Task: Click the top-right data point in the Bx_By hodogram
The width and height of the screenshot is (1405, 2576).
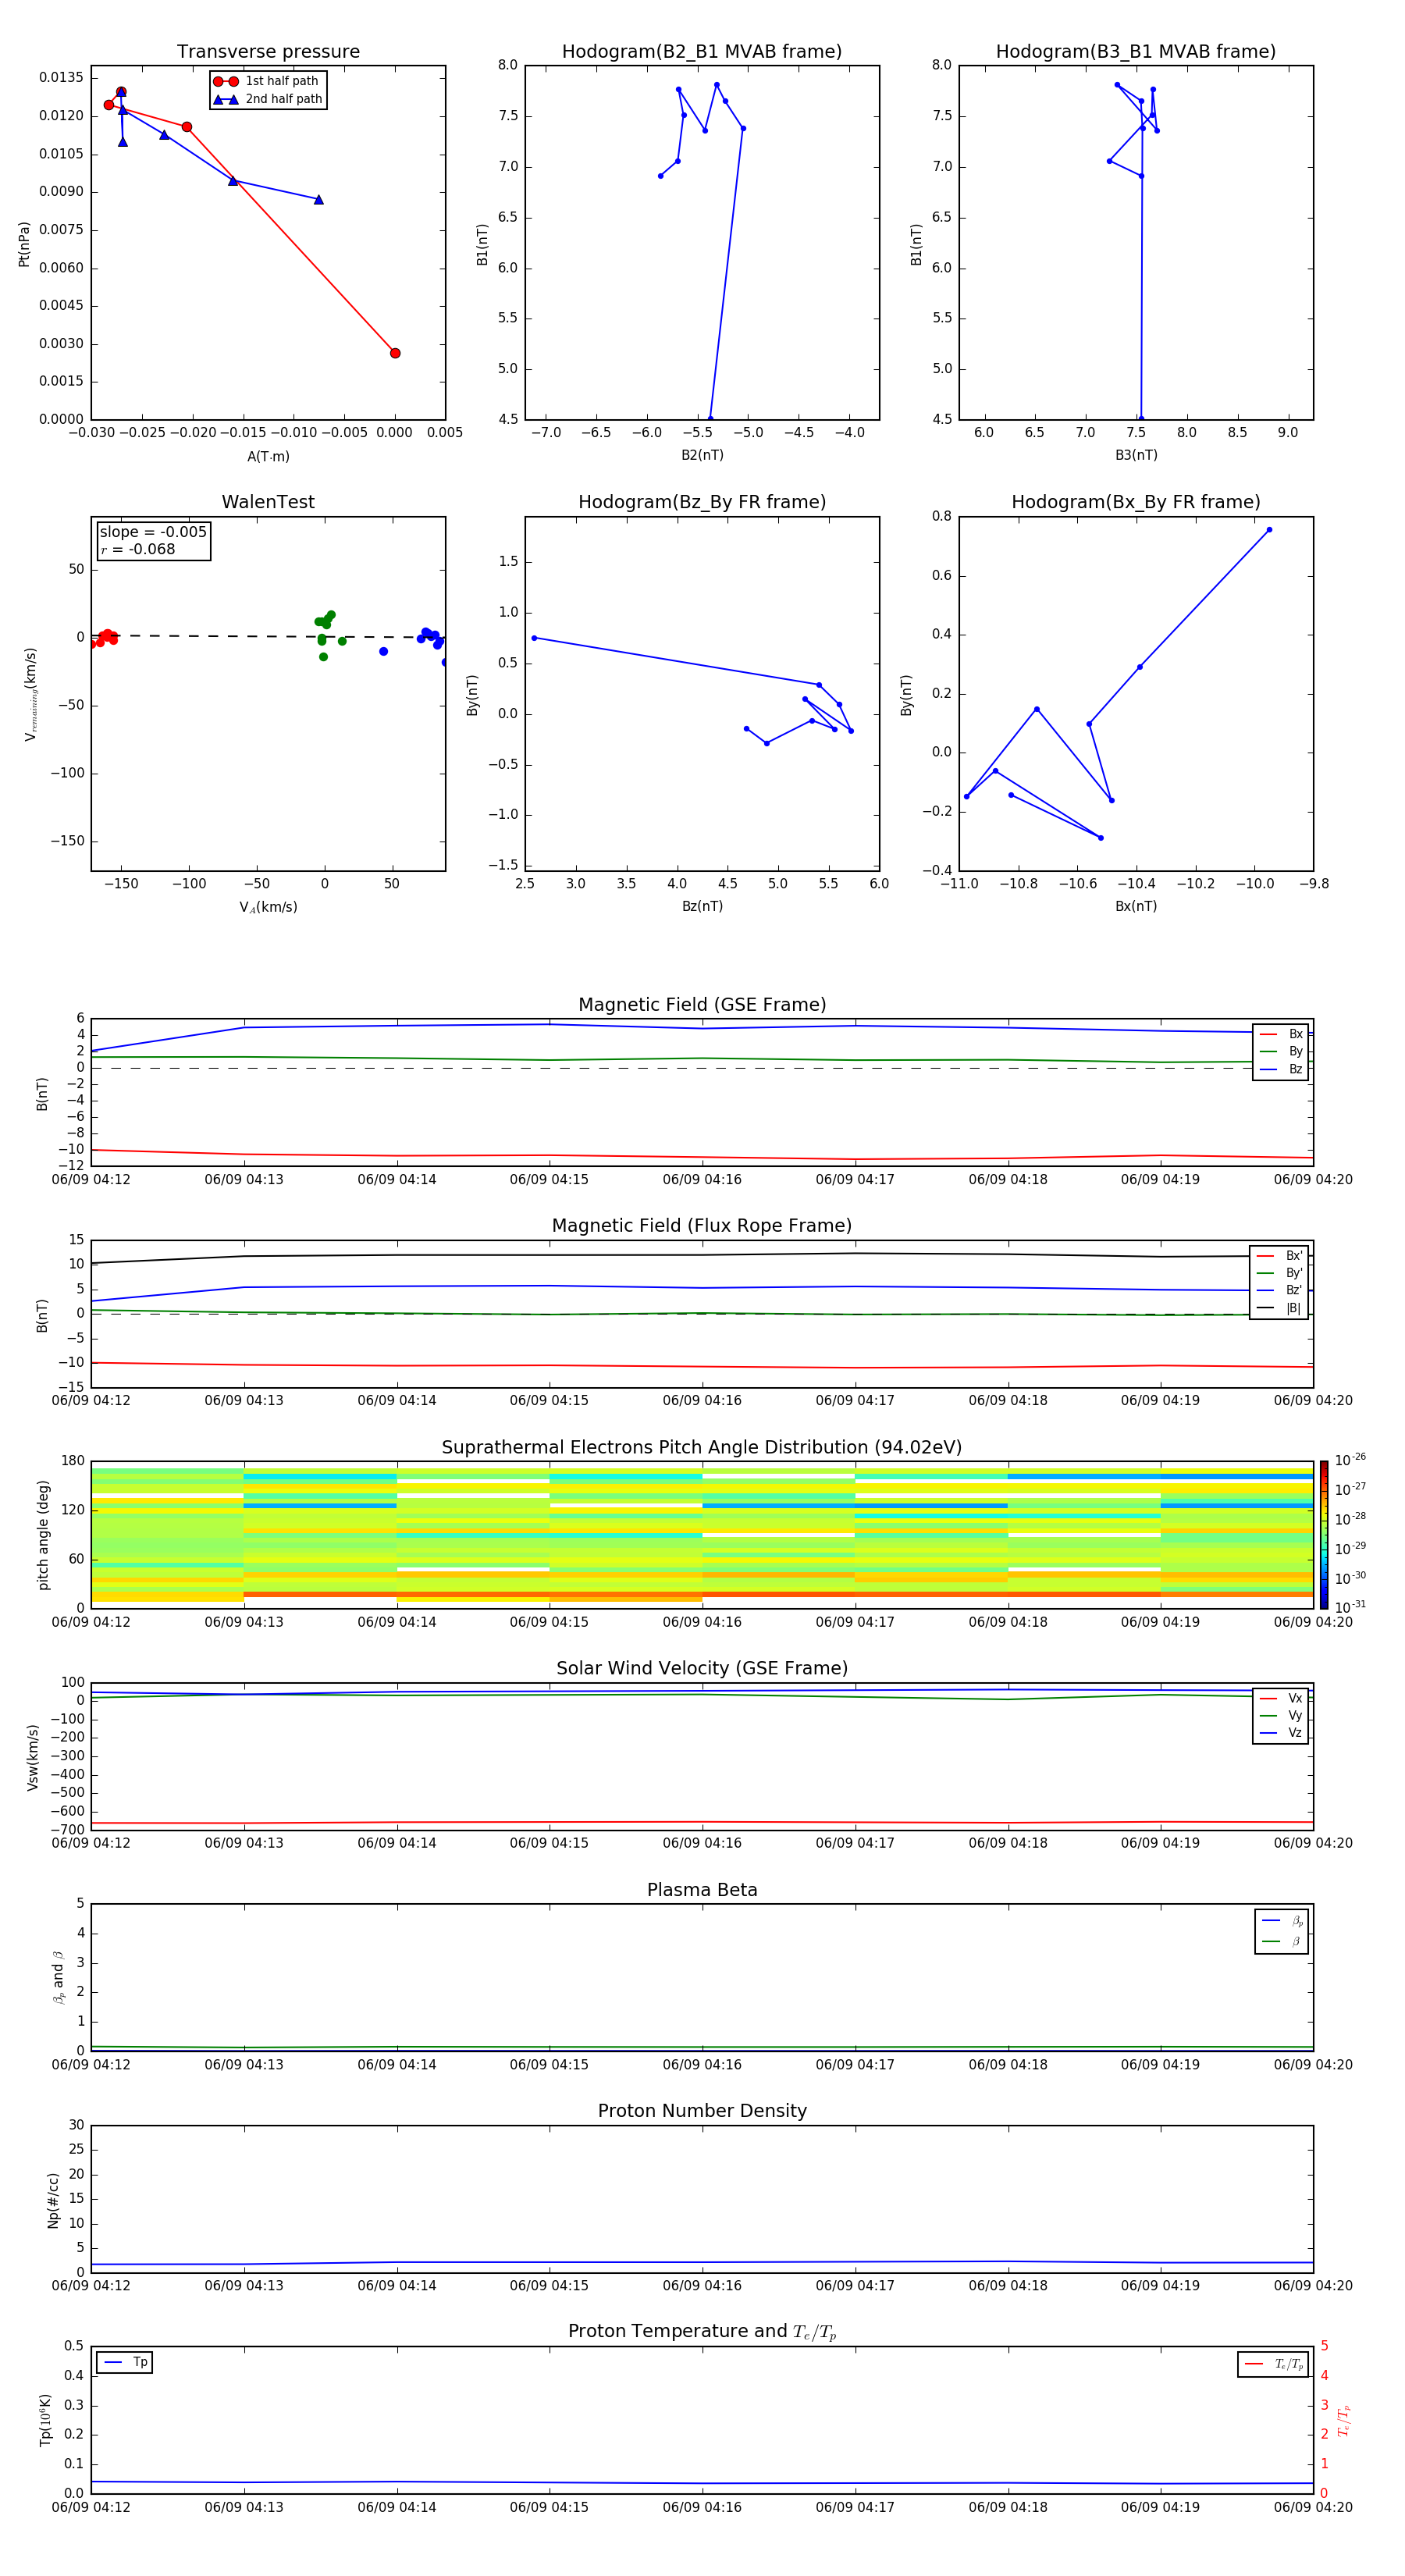Action: pos(1269,530)
